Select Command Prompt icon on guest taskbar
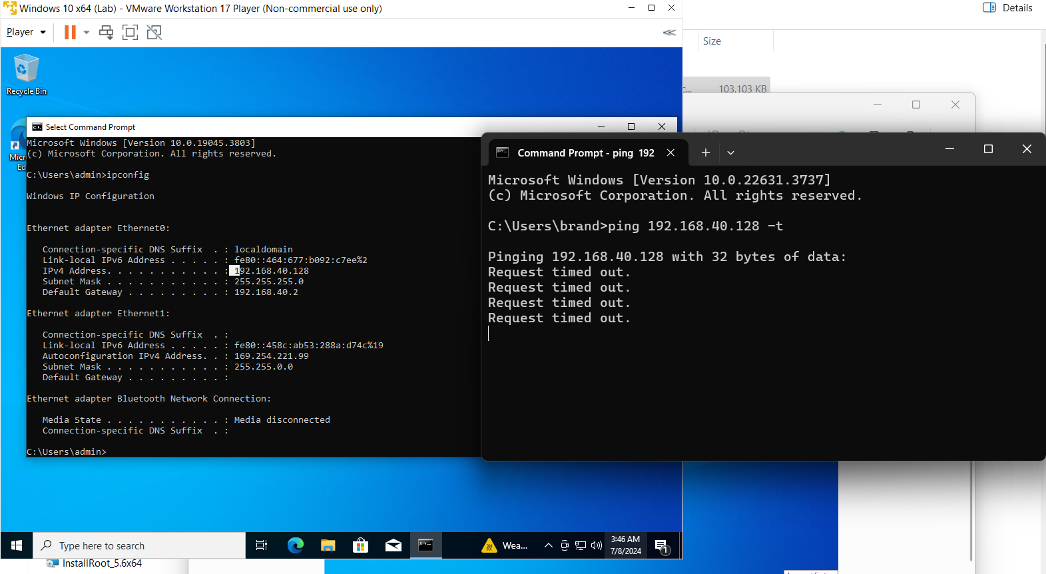The image size is (1046, 574). click(425, 545)
